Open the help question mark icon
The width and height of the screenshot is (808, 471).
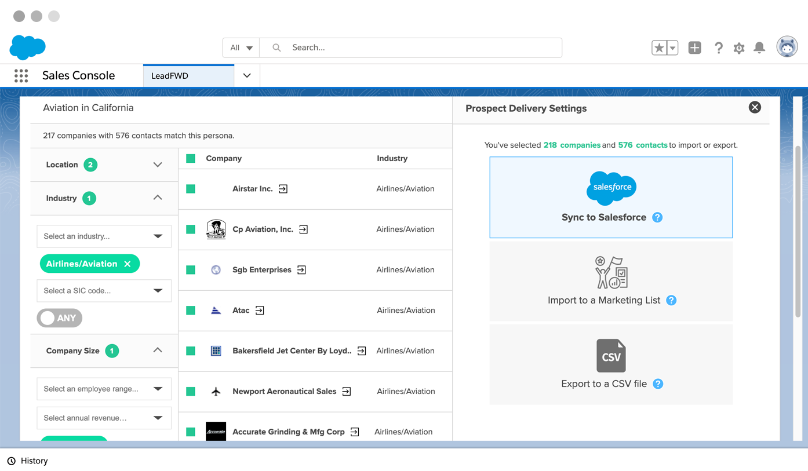719,48
